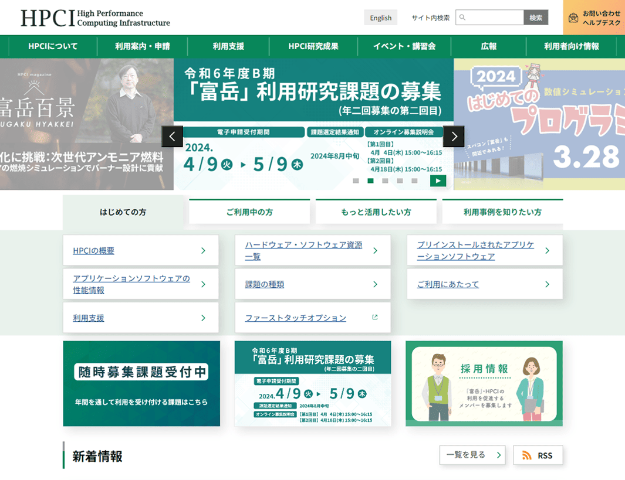Open small 「富岳」利用研究課題の募集 banner

click(313, 384)
